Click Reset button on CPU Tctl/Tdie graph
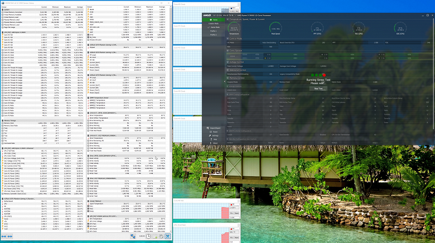 pos(236,238)
